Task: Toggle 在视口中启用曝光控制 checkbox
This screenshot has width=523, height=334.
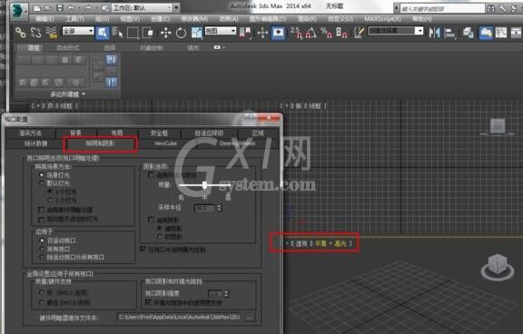Action: click(143, 250)
